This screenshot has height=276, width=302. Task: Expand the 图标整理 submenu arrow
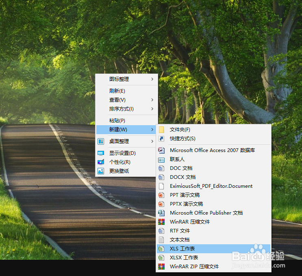(x=152, y=79)
